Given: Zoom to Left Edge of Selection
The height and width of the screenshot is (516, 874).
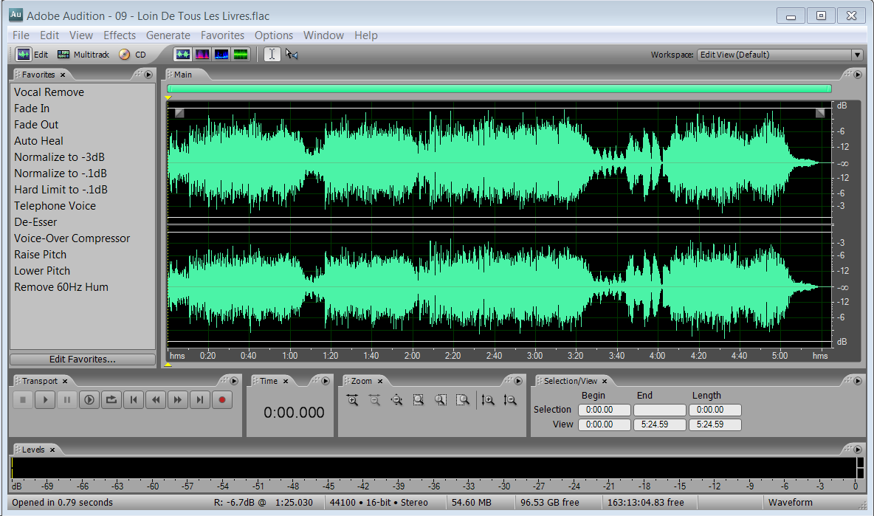Looking at the screenshot, I should click(x=441, y=400).
